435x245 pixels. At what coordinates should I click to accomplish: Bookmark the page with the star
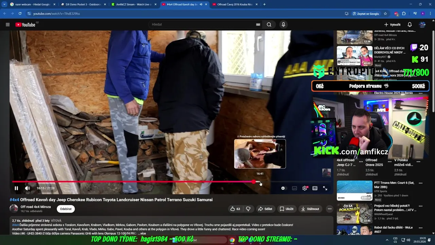coord(385,14)
